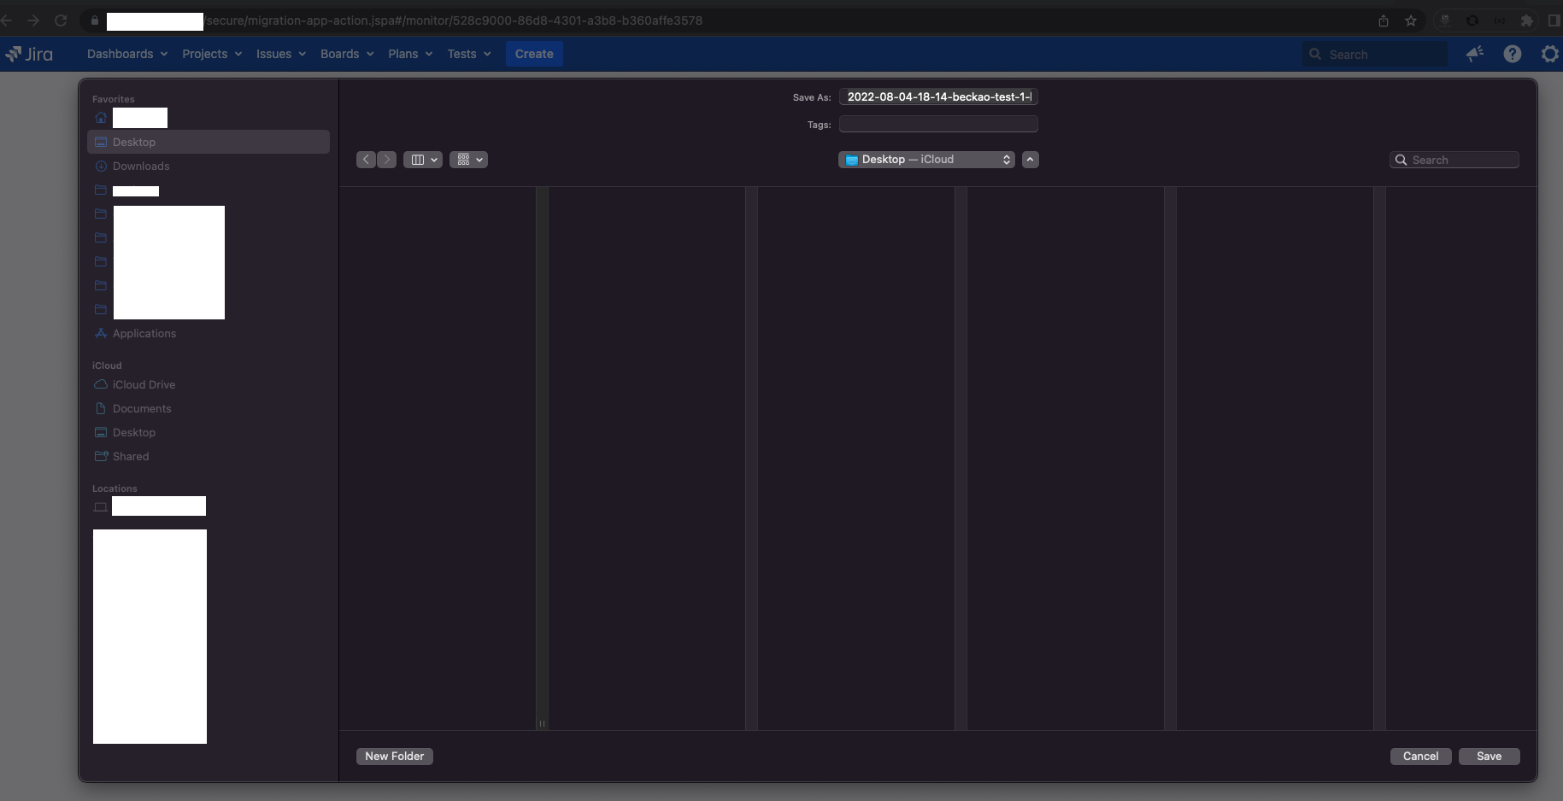
Task: Collapse the save dialog with the chevron-up button
Action: [x=1031, y=160]
